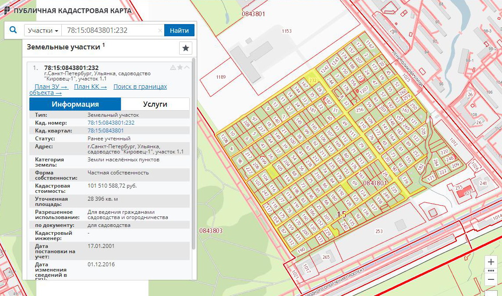The image size is (502, 296).
Task: Clear the search field with the X
Action: pyautogui.click(x=160, y=31)
